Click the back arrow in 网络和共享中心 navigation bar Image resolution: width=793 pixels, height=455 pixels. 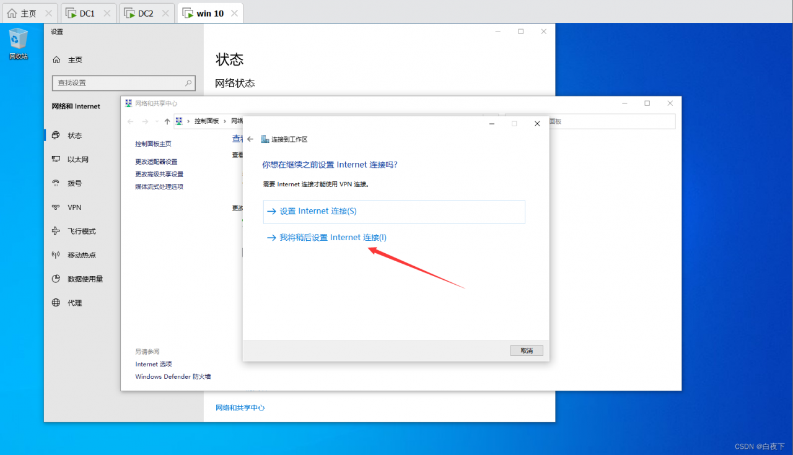[130, 121]
